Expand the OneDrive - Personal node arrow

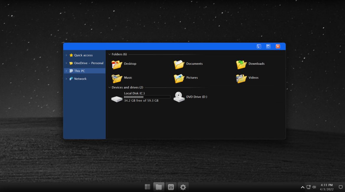(x=66, y=63)
